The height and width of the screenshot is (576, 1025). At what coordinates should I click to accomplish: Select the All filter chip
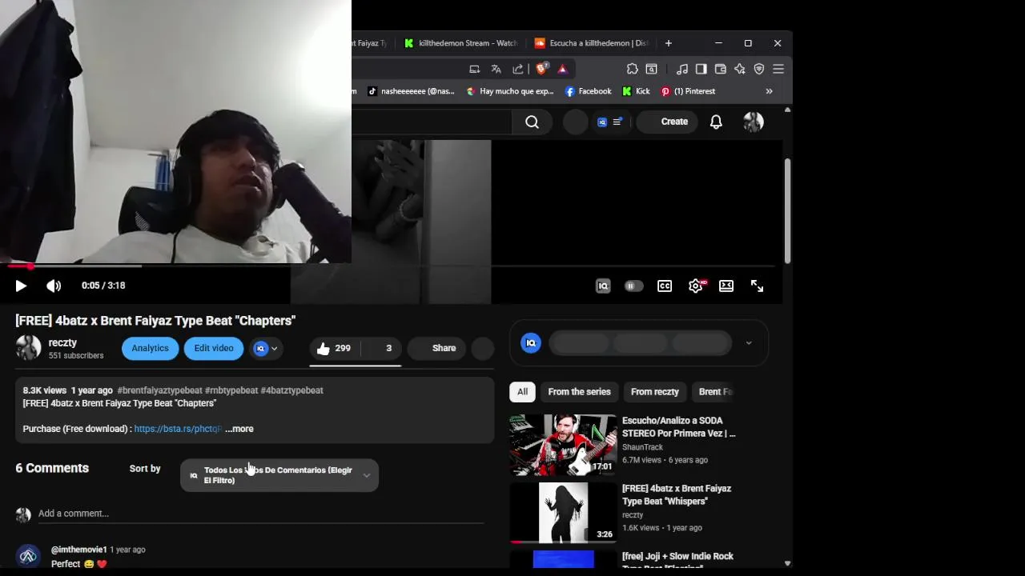(x=522, y=392)
